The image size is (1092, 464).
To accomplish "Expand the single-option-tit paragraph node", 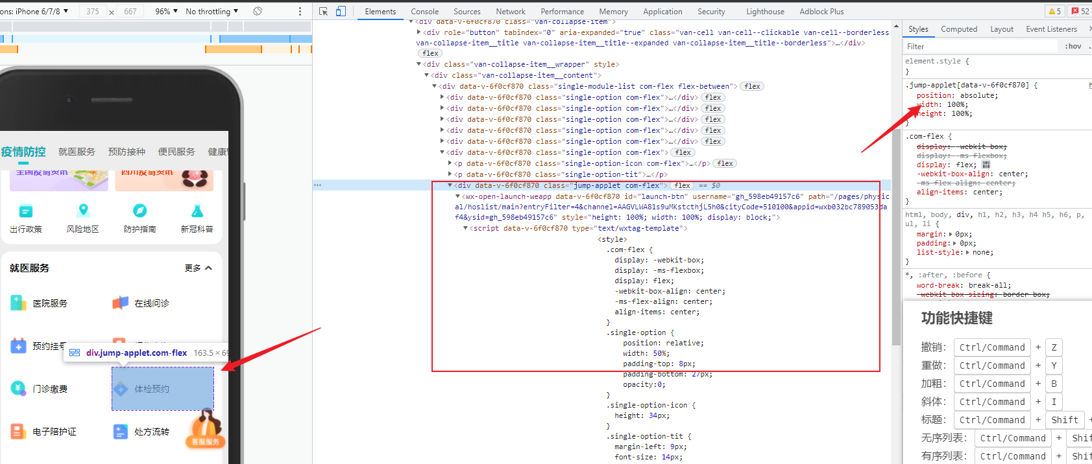I will (450, 174).
